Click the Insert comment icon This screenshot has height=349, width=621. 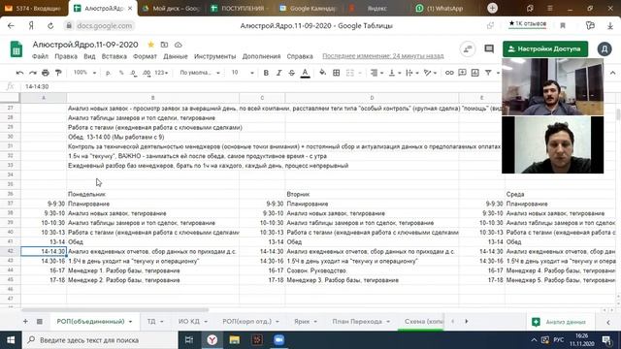(462, 73)
